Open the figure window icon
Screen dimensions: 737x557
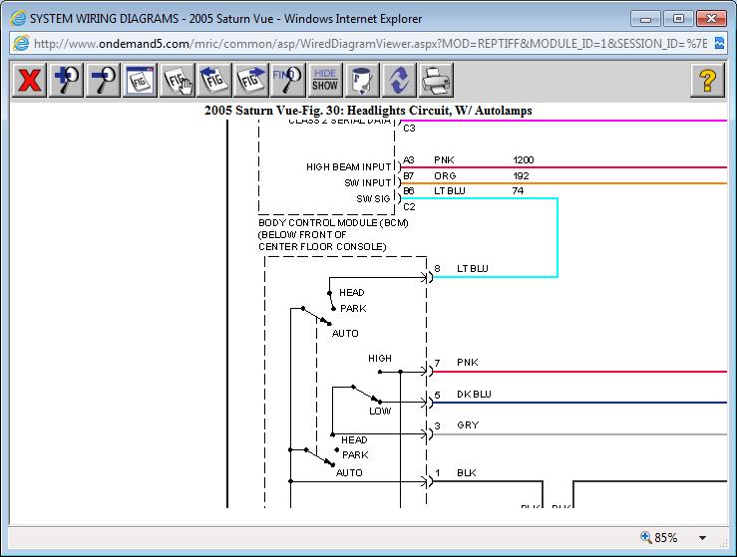(x=139, y=80)
